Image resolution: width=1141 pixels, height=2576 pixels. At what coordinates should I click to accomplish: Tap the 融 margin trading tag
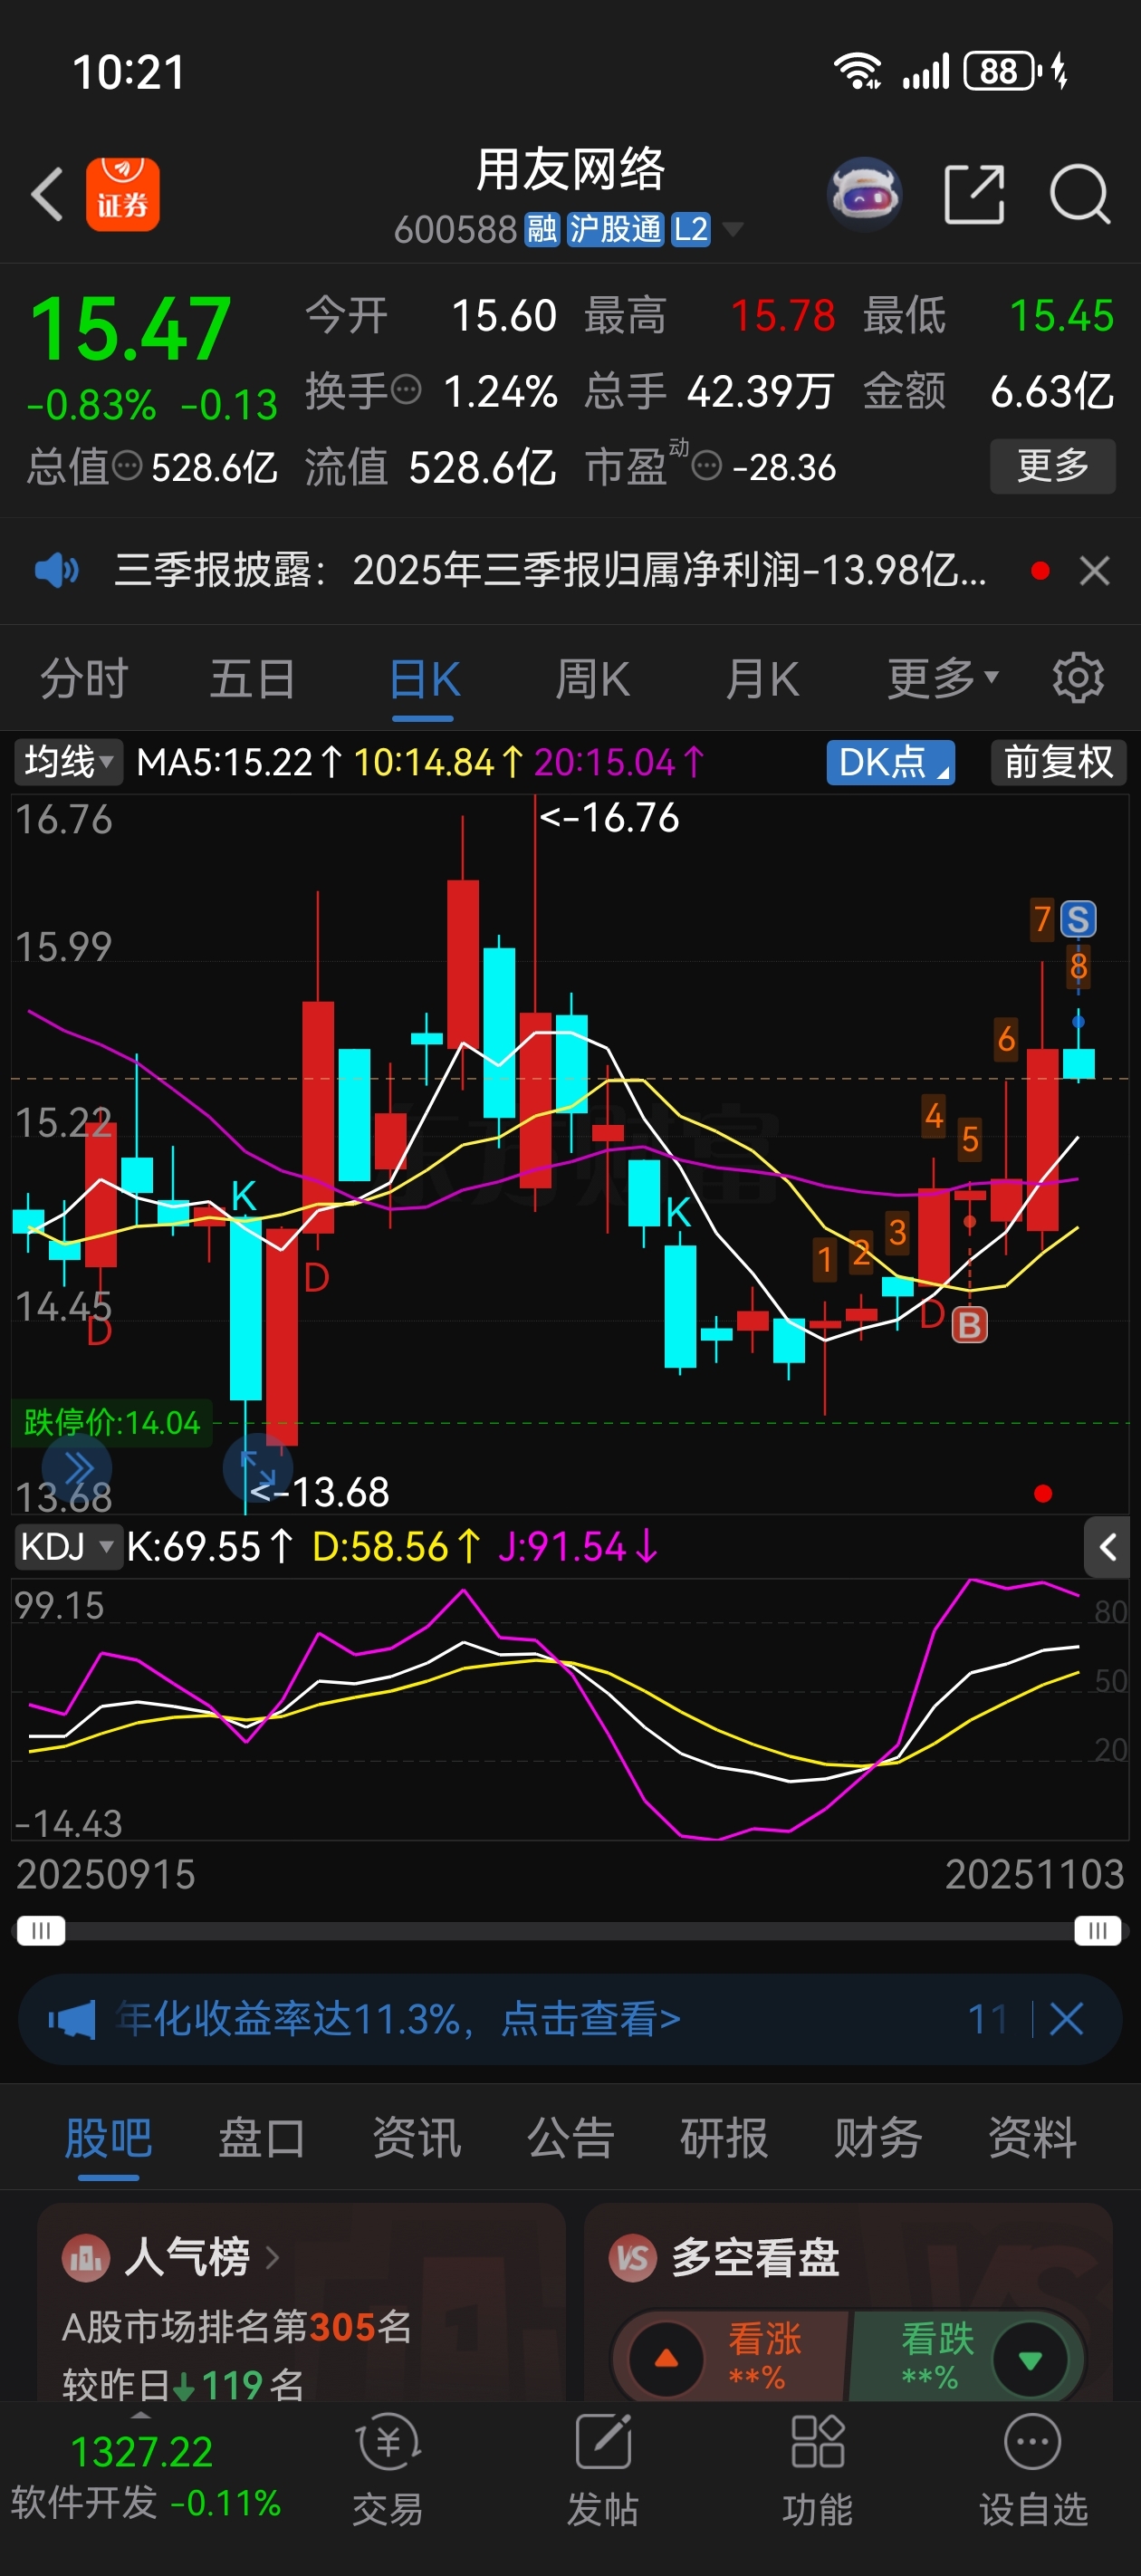click(541, 229)
